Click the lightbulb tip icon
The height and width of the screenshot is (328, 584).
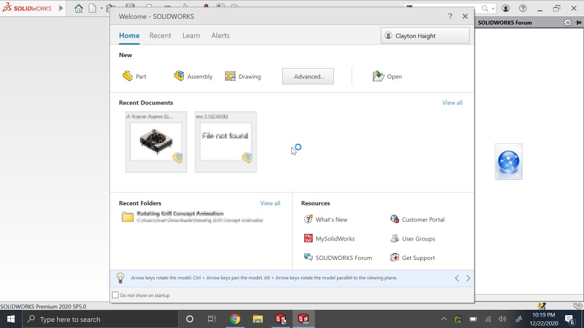120,278
